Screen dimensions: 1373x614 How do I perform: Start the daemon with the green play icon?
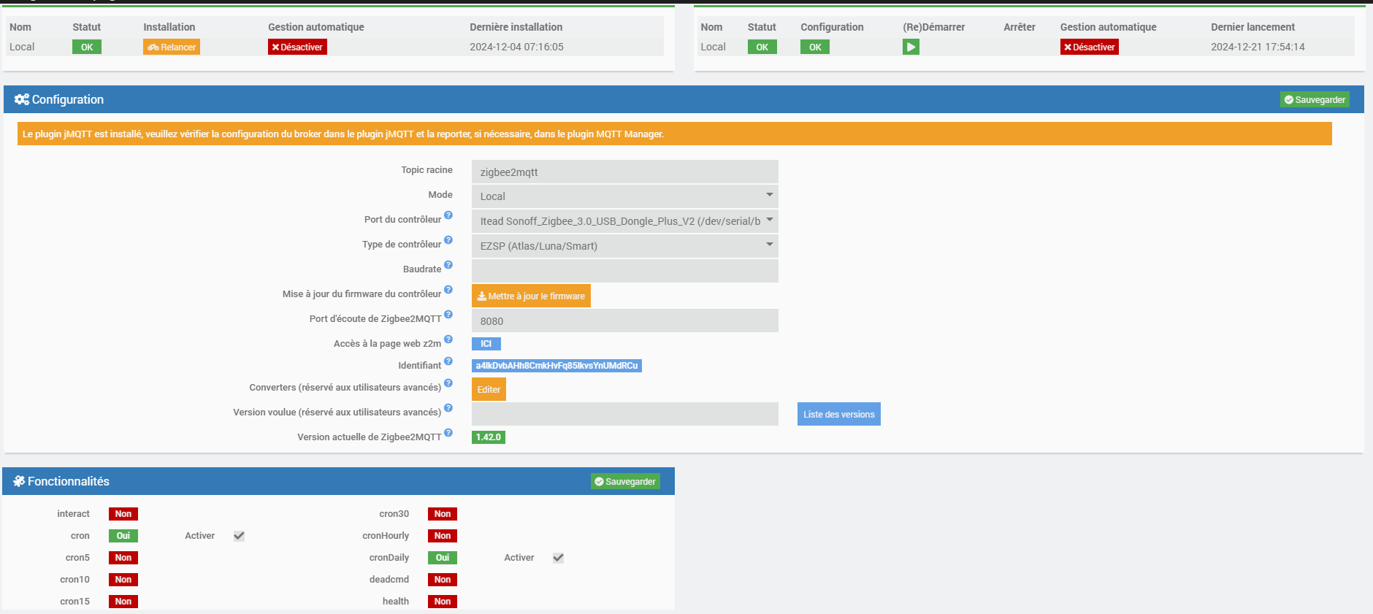(911, 47)
